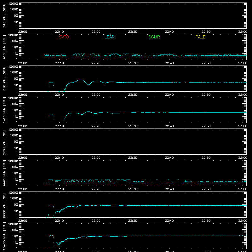Click the 1415 MHz curve bump near 22:18

click(x=88, y=112)
